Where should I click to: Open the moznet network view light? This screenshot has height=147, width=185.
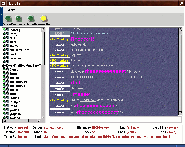[18, 19]
